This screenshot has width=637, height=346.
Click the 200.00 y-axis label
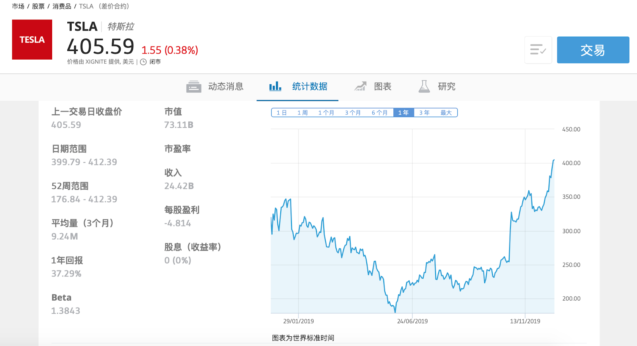(571, 298)
